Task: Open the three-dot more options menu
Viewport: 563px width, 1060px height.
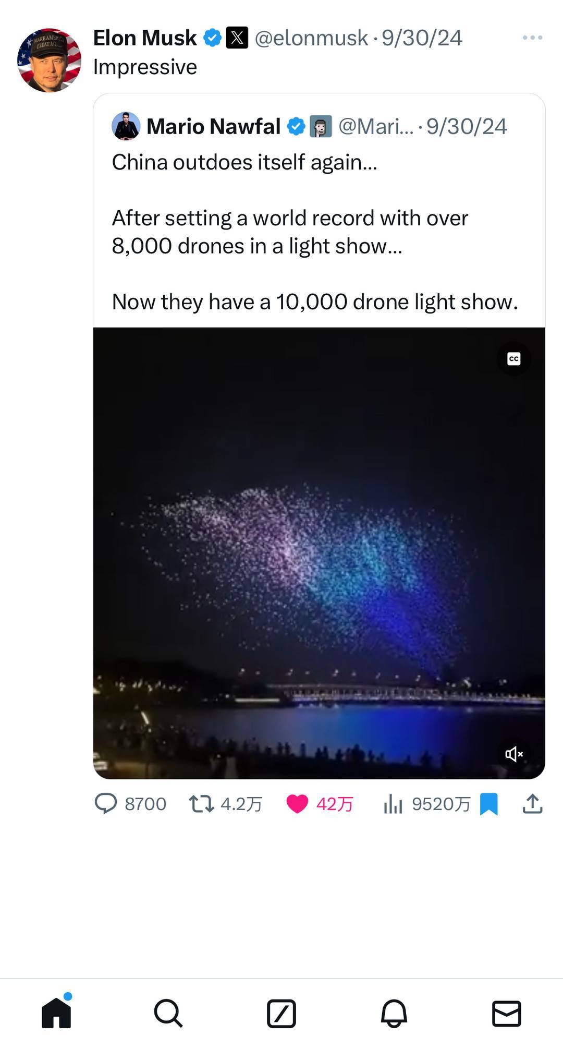Action: [x=532, y=38]
